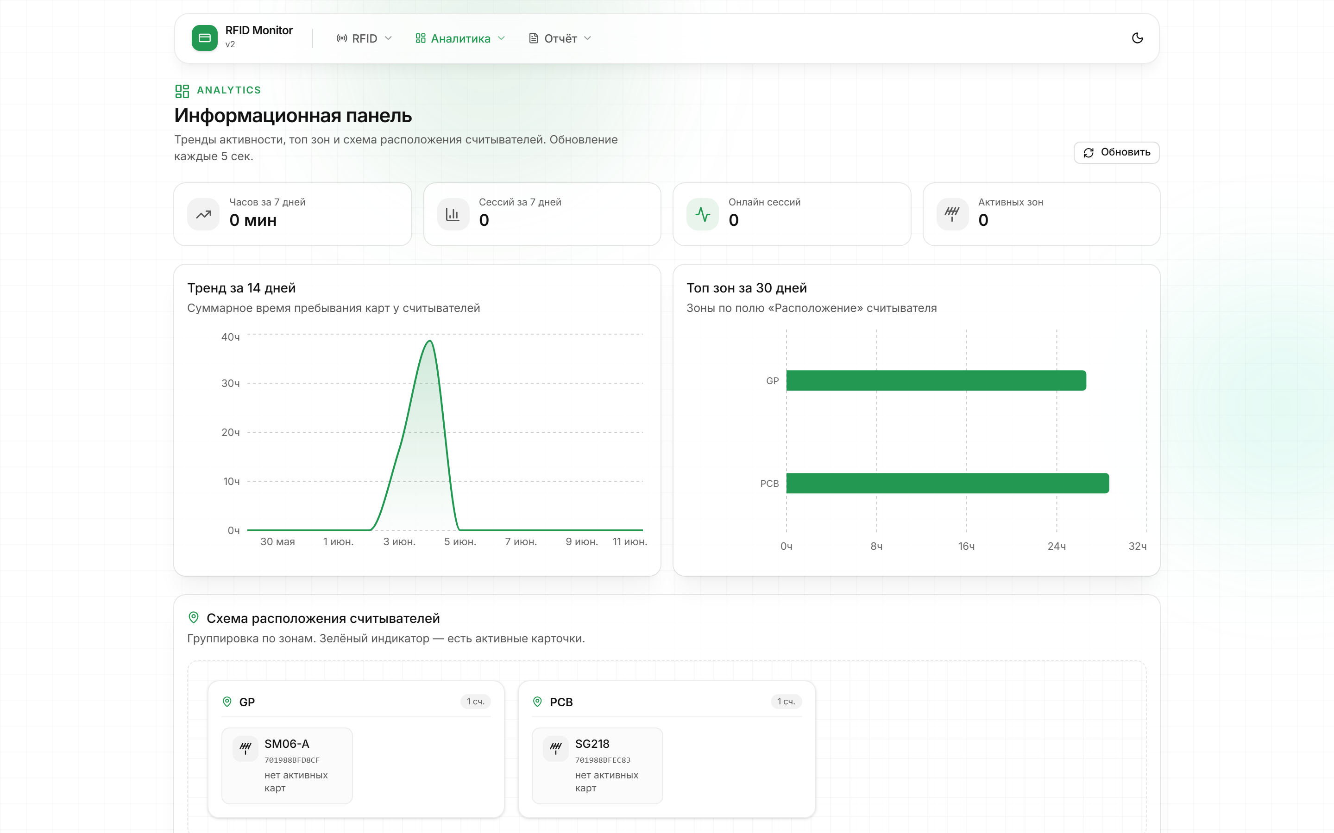
Task: Click the PCB label in zones chart
Action: coord(769,484)
